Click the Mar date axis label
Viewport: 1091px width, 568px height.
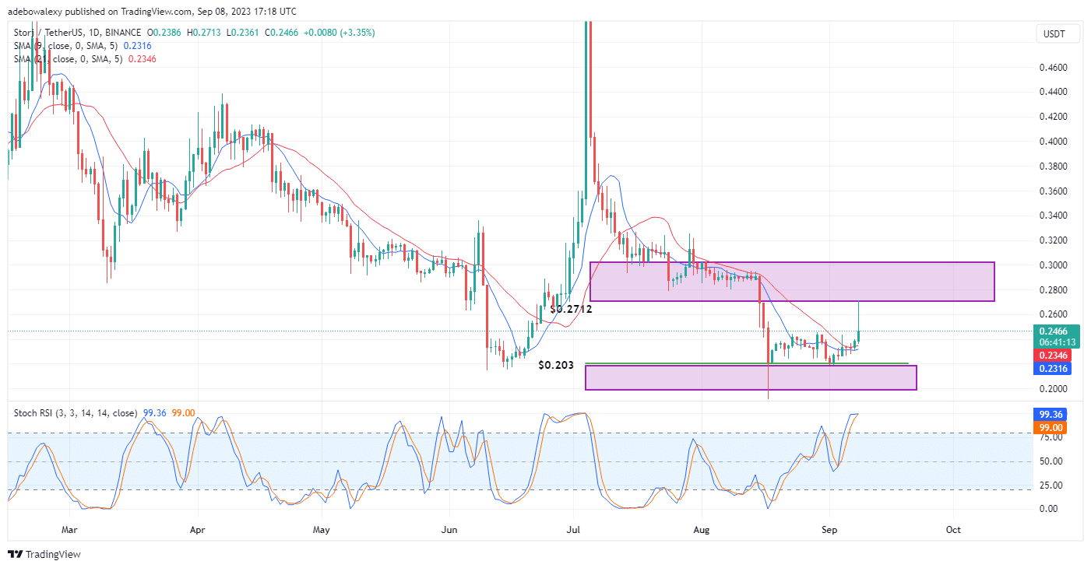[x=70, y=529]
